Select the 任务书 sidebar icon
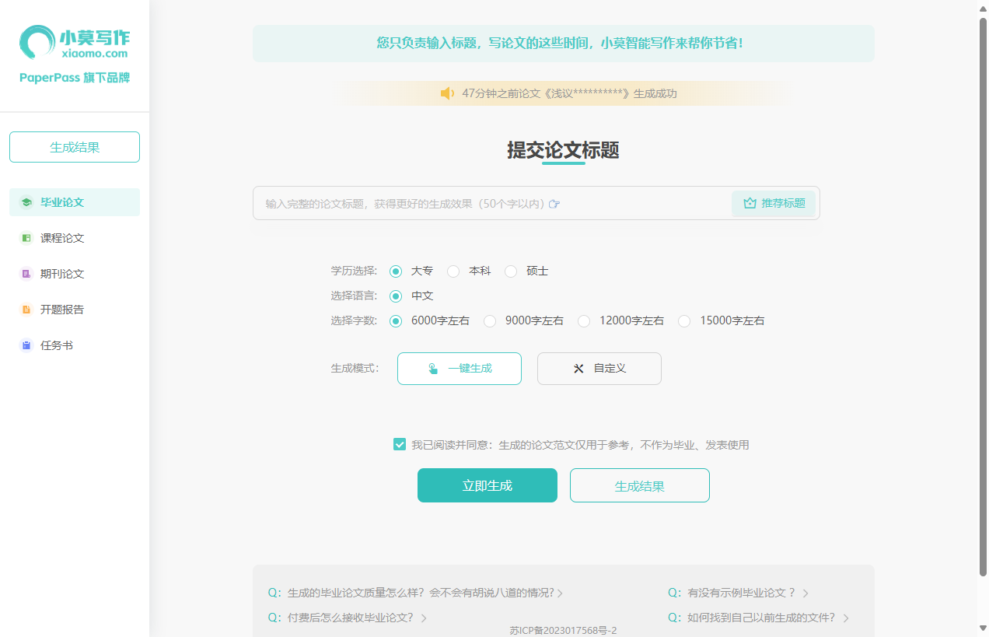Screen dimensions: 989x637 point(26,345)
